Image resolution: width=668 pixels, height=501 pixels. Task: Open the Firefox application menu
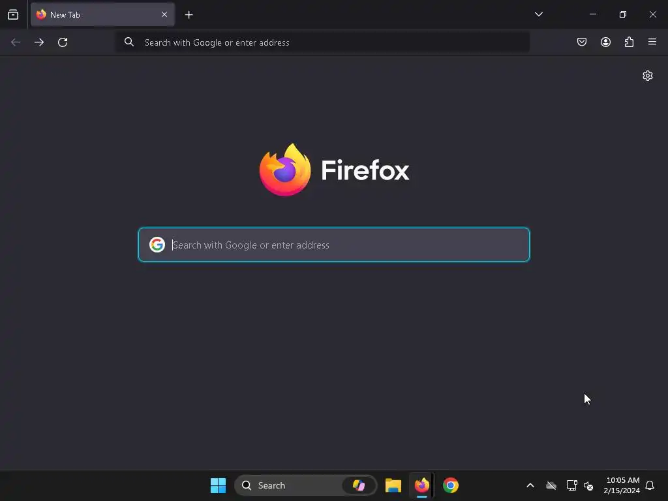(x=652, y=42)
